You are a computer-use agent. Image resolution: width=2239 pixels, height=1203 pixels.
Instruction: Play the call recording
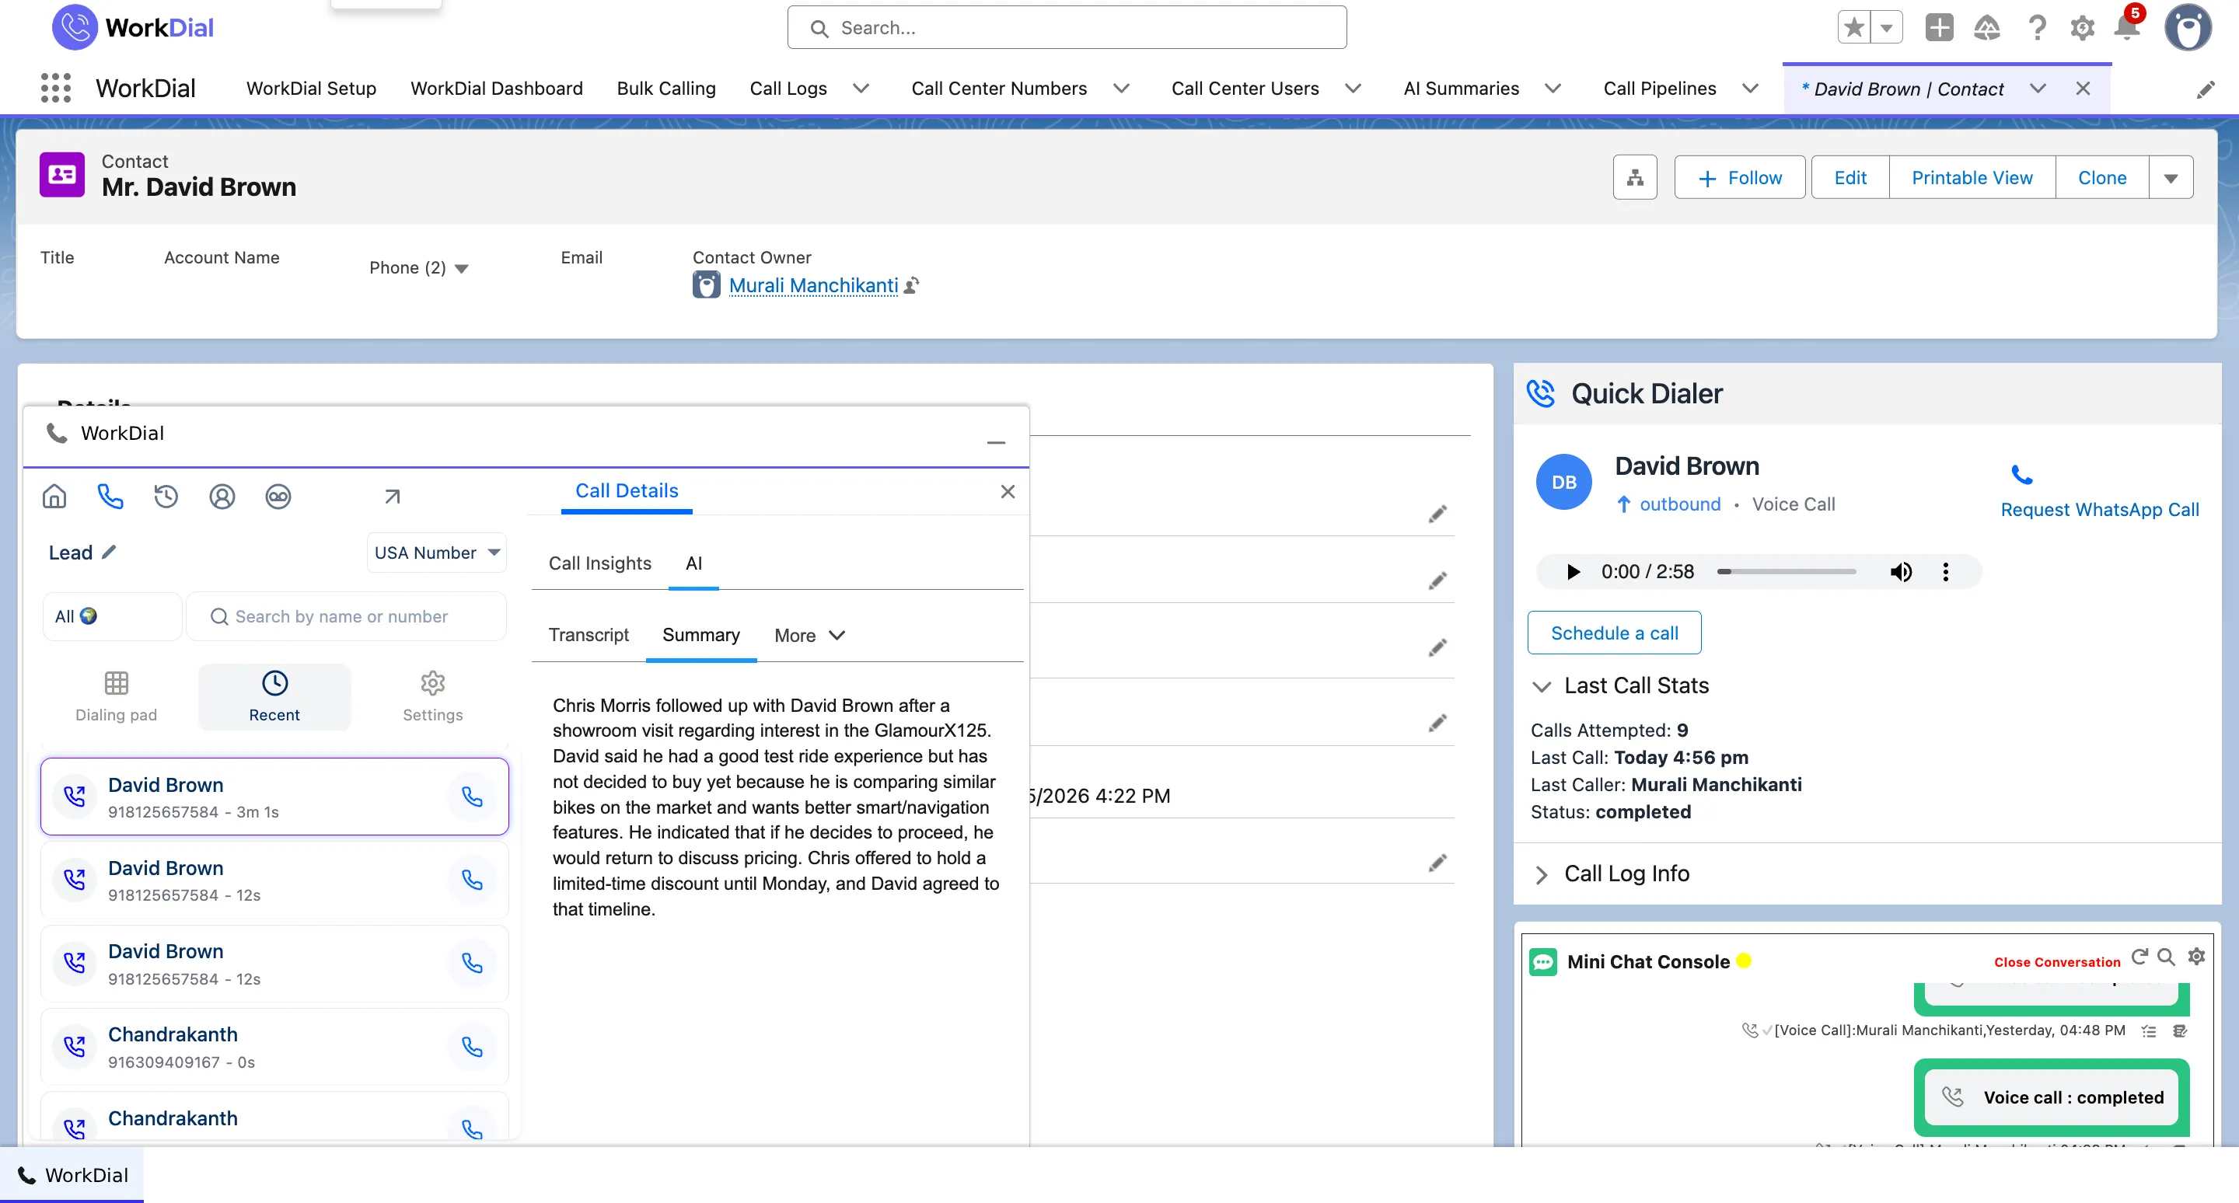pos(1574,571)
